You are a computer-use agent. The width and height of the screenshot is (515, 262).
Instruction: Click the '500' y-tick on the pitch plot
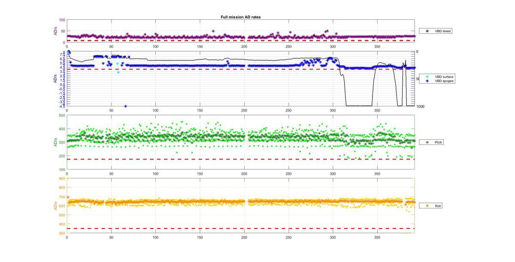coord(62,115)
